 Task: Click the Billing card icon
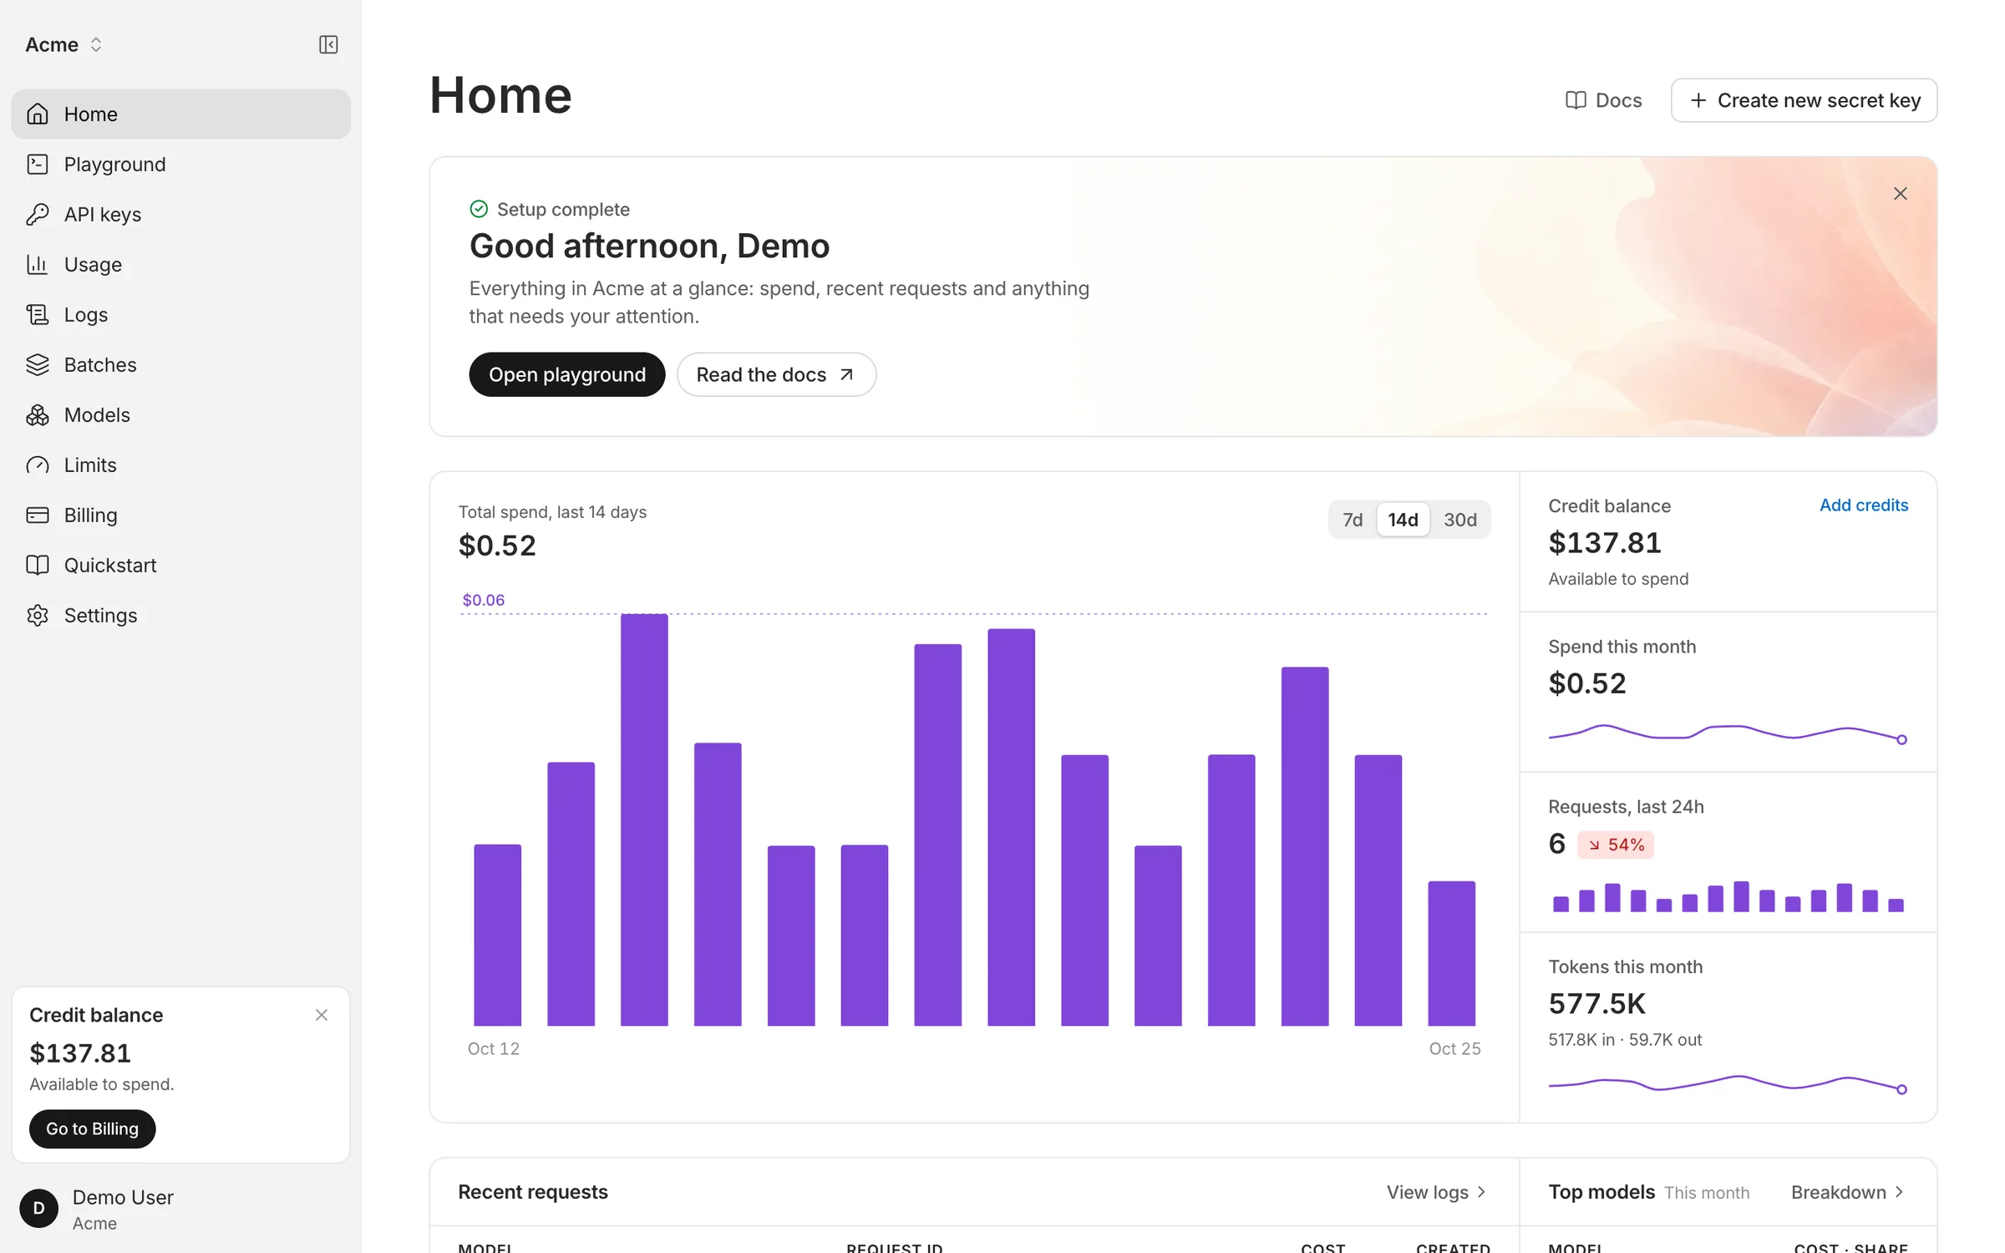(x=38, y=515)
